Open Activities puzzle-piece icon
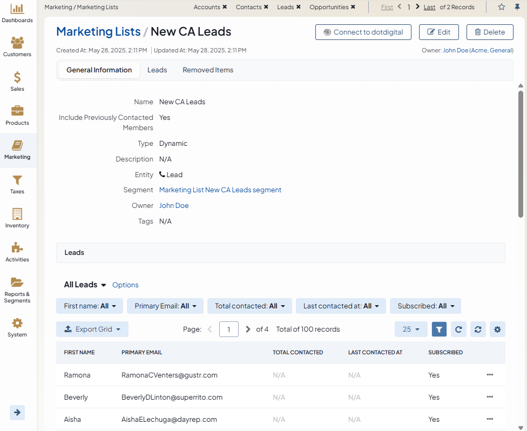This screenshot has width=527, height=431. point(17,252)
